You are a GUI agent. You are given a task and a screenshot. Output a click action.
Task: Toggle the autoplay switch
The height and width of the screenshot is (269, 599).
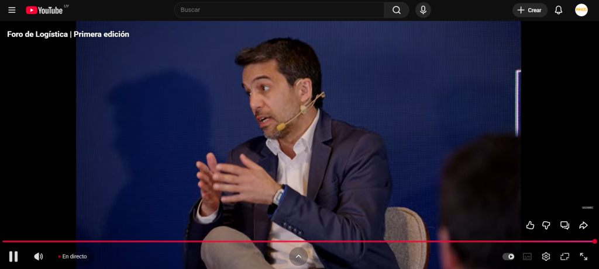(508, 256)
